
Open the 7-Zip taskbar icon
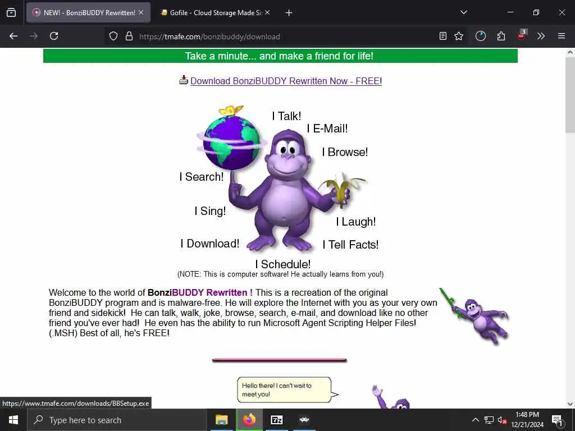[276, 420]
